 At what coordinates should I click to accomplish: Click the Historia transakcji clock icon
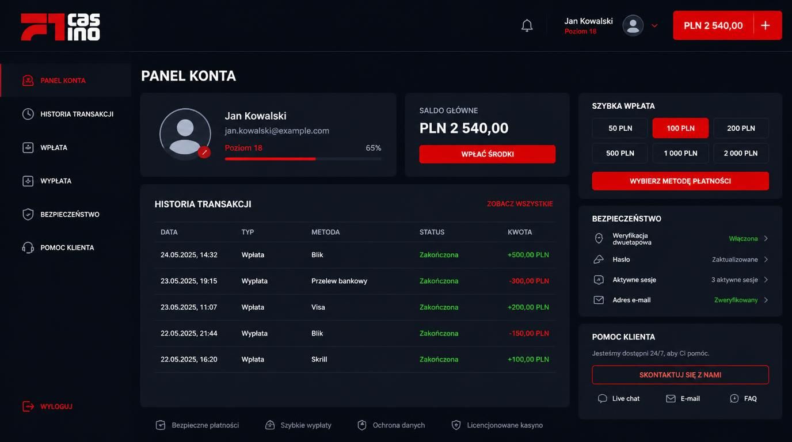[x=28, y=114]
